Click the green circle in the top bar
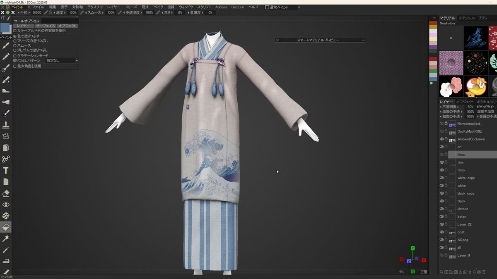This screenshot has height=279, width=497. pos(7,13)
